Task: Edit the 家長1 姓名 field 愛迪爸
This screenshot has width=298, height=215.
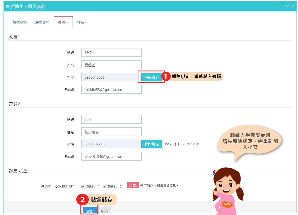Action: 111,65
